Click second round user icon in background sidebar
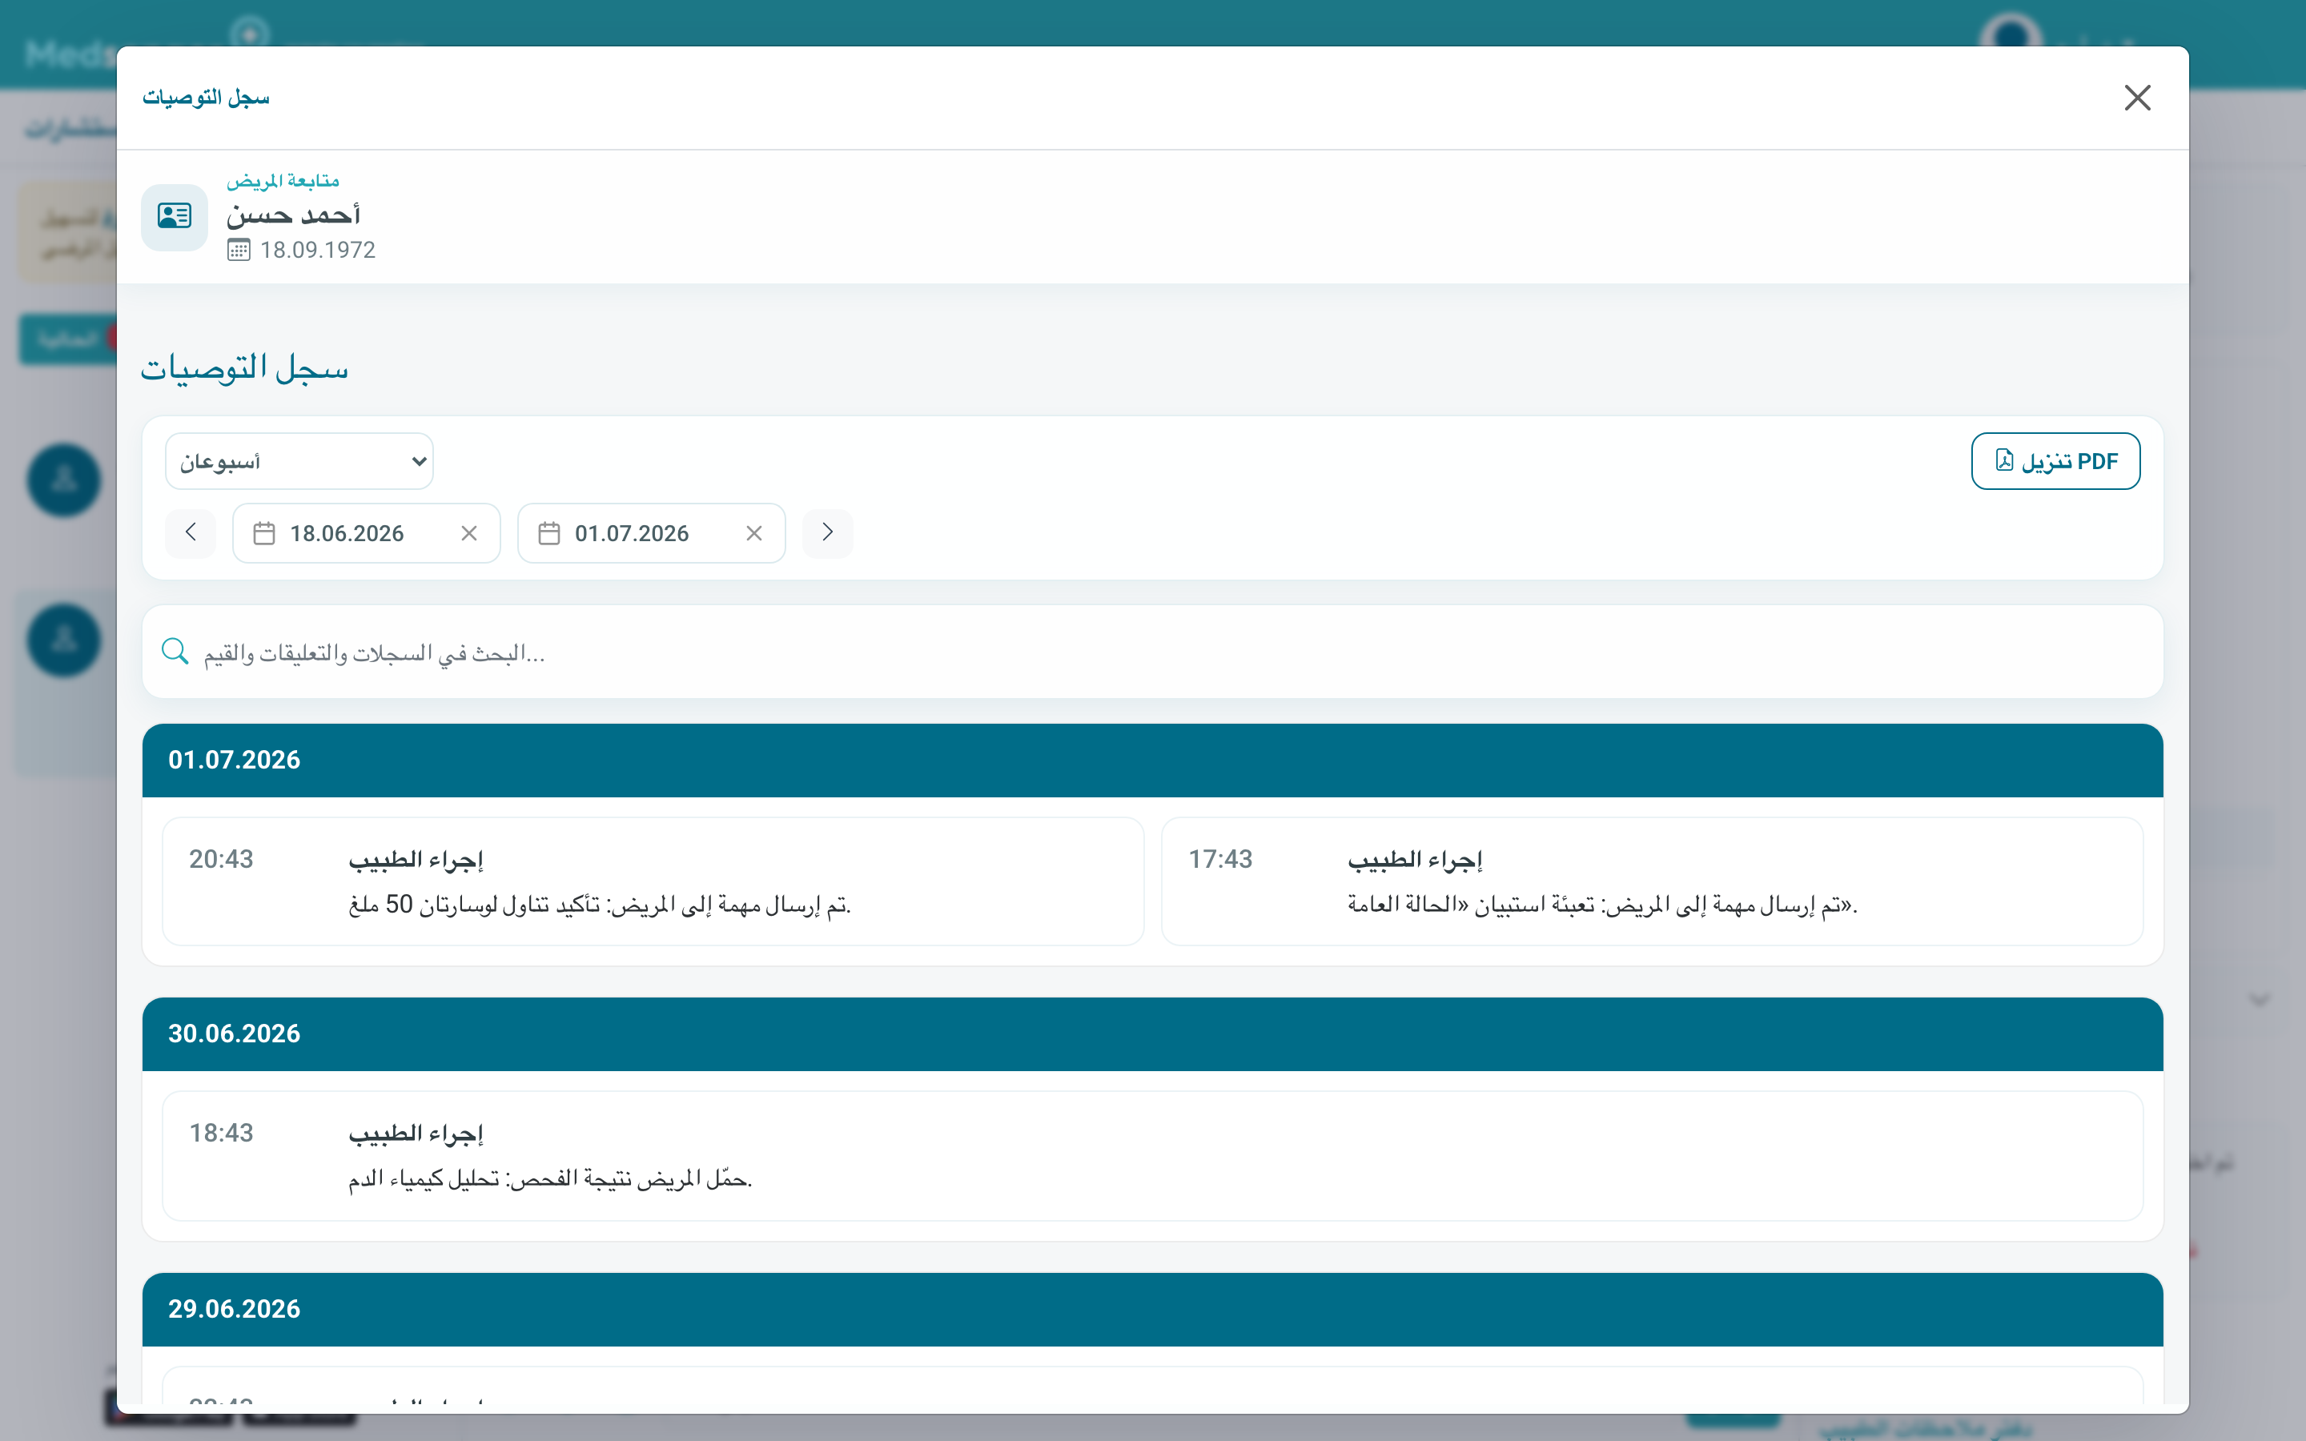The image size is (2306, 1441). pyautogui.click(x=64, y=640)
